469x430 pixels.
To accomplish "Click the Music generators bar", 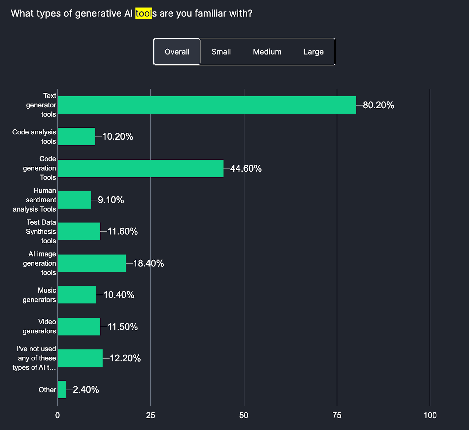I will tap(76, 295).
